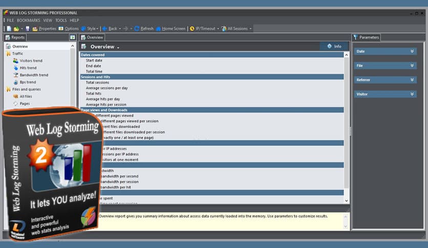
Task: Open the IP/Timeout dropdown
Action: pos(204,29)
